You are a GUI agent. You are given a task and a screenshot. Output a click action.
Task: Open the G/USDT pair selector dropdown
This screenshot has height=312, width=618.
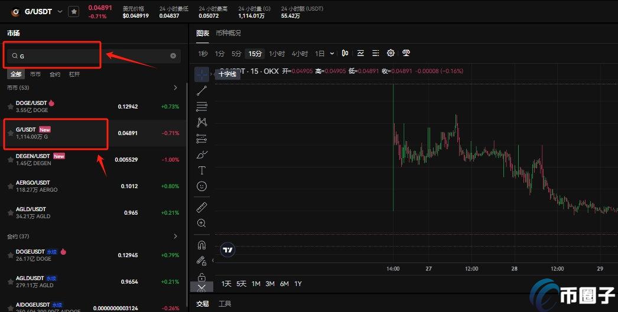coord(60,11)
